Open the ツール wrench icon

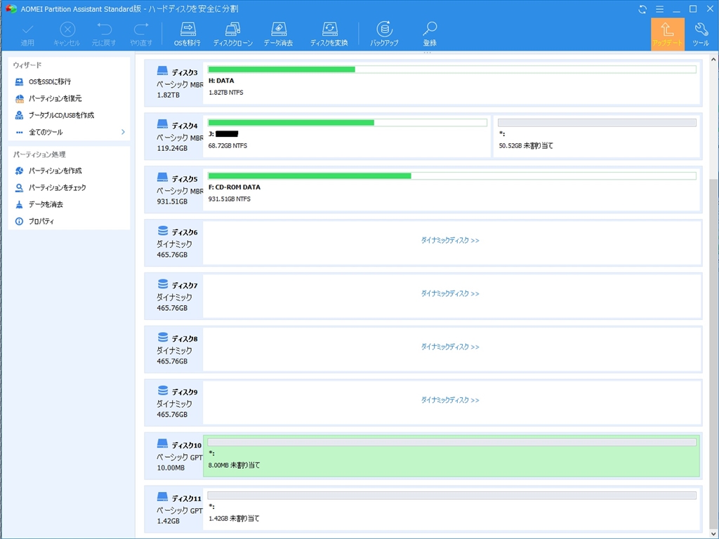point(701,34)
